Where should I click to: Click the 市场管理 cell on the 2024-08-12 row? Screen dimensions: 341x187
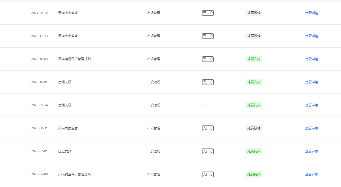point(154,13)
